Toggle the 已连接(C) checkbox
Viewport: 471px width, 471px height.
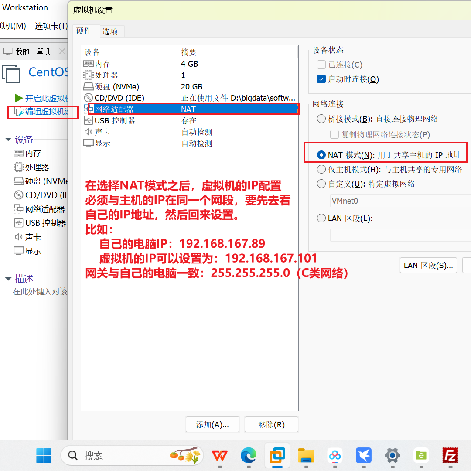(x=321, y=65)
